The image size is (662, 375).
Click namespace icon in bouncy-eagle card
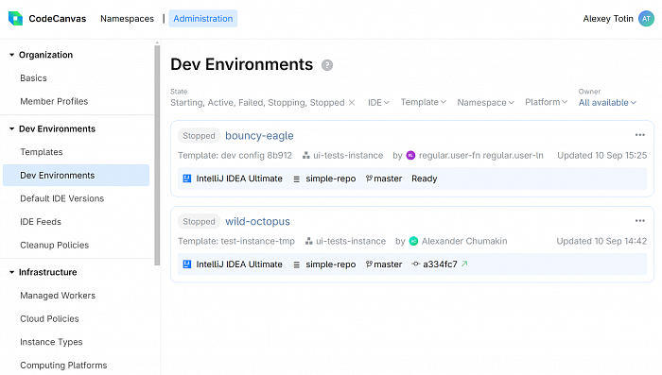pyautogui.click(x=306, y=155)
